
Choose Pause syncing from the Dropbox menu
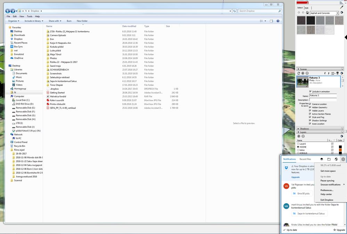[327, 181]
